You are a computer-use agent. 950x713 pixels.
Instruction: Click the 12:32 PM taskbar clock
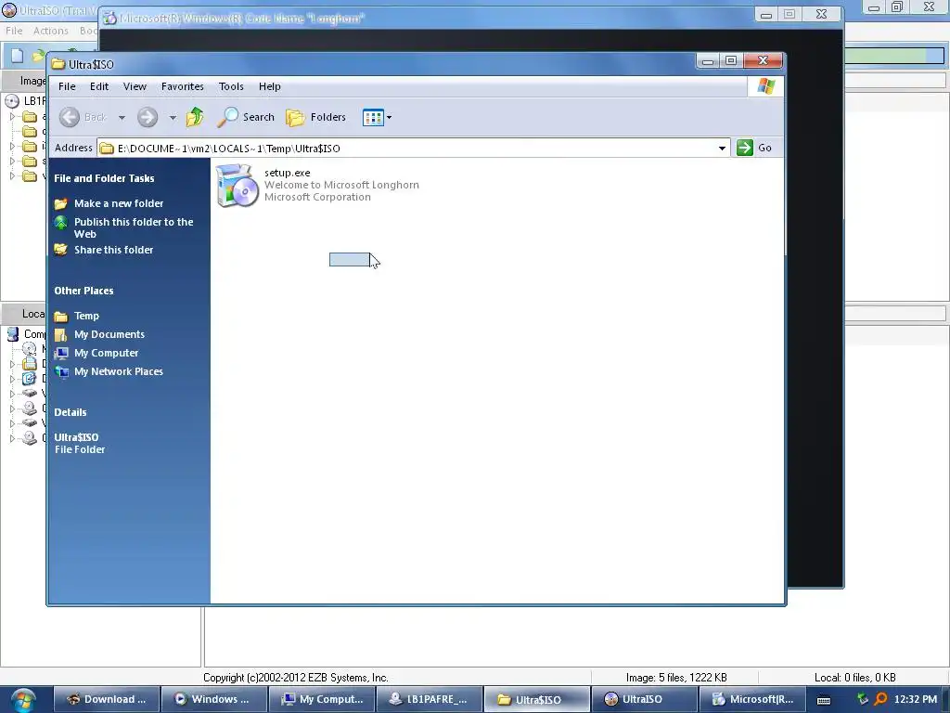[916, 699]
